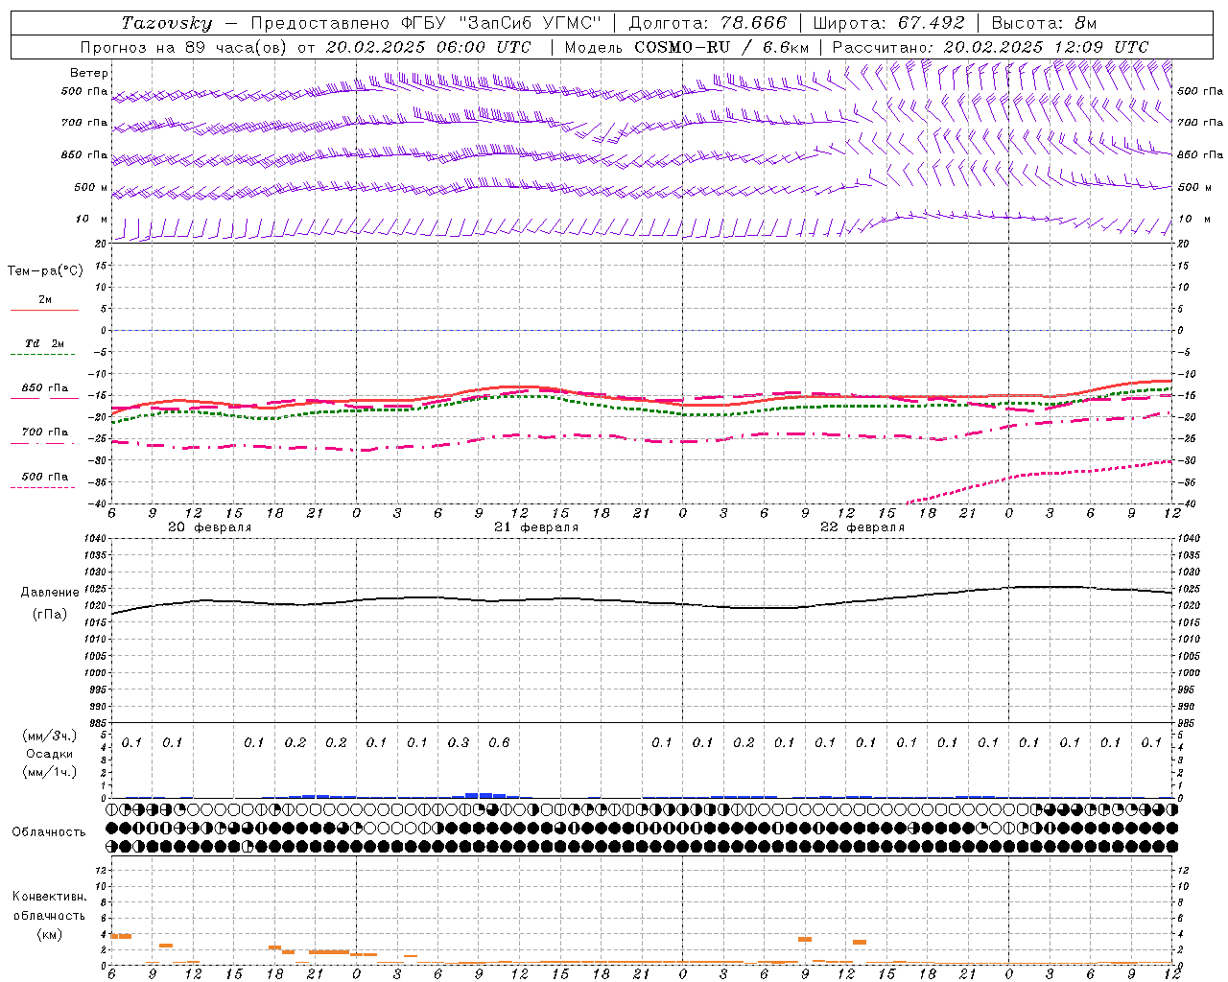Click the 'Широта: 67.492' latitude value

[x=888, y=23]
